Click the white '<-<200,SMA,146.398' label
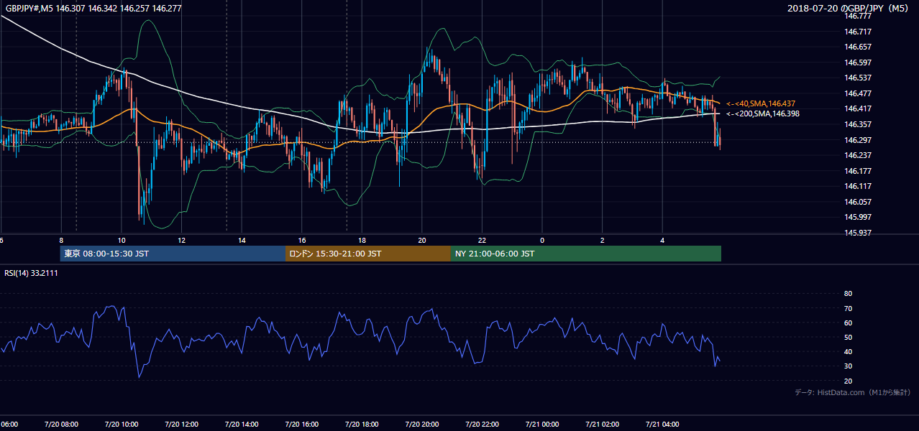The height and width of the screenshot is (431, 919). [x=763, y=113]
